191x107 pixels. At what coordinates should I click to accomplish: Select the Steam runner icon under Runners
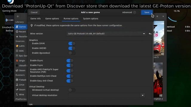[17, 89]
